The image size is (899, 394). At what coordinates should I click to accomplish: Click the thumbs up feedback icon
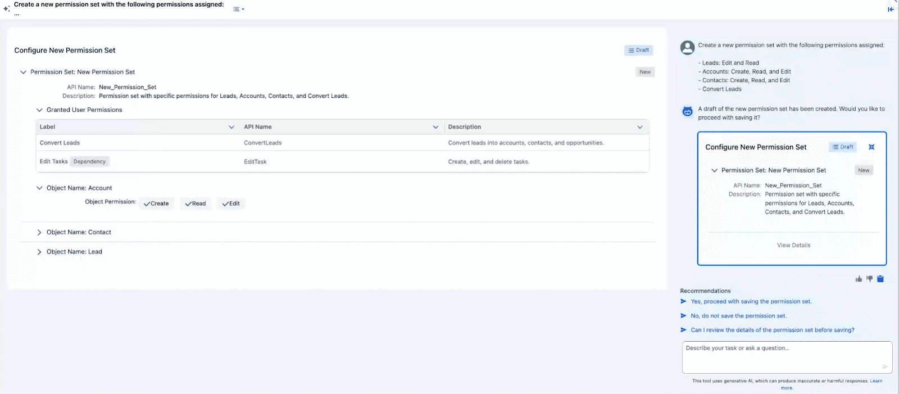click(859, 279)
